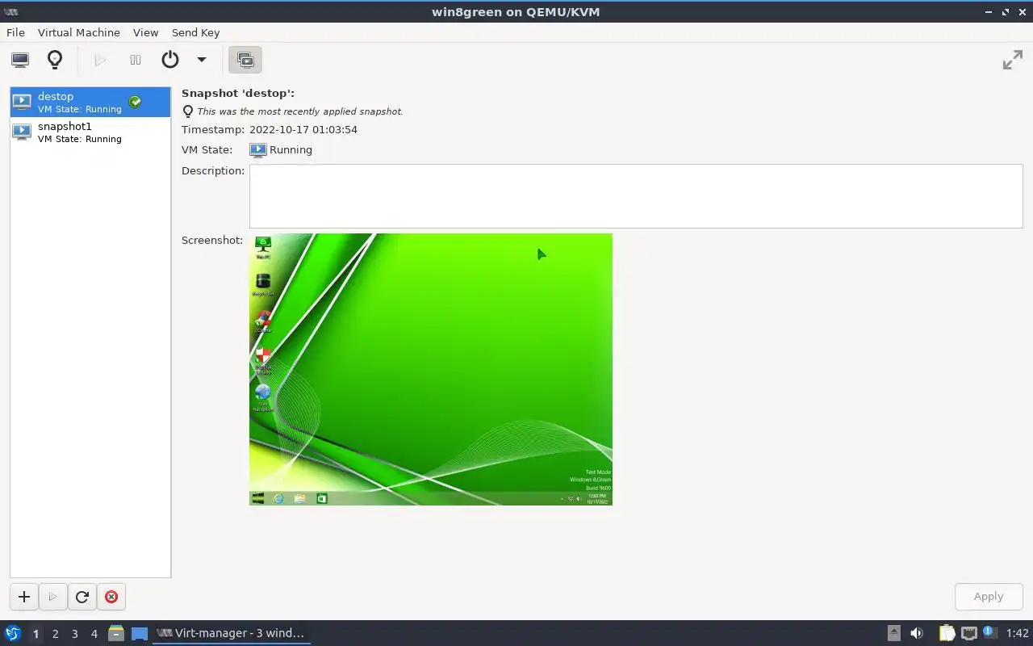Click the Timestamp value 2022-10-17 01:03:54

303,129
